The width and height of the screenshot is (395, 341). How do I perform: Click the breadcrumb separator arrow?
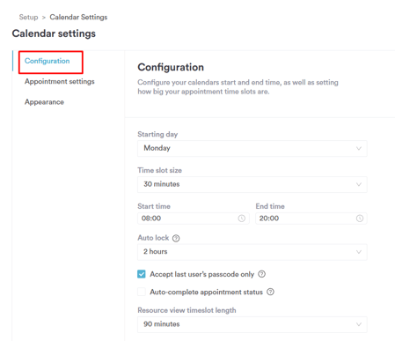click(44, 18)
